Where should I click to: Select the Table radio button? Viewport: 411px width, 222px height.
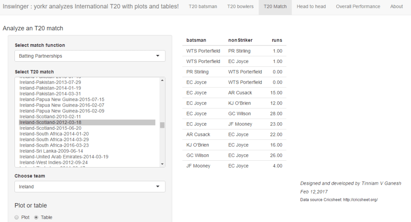tap(36, 217)
